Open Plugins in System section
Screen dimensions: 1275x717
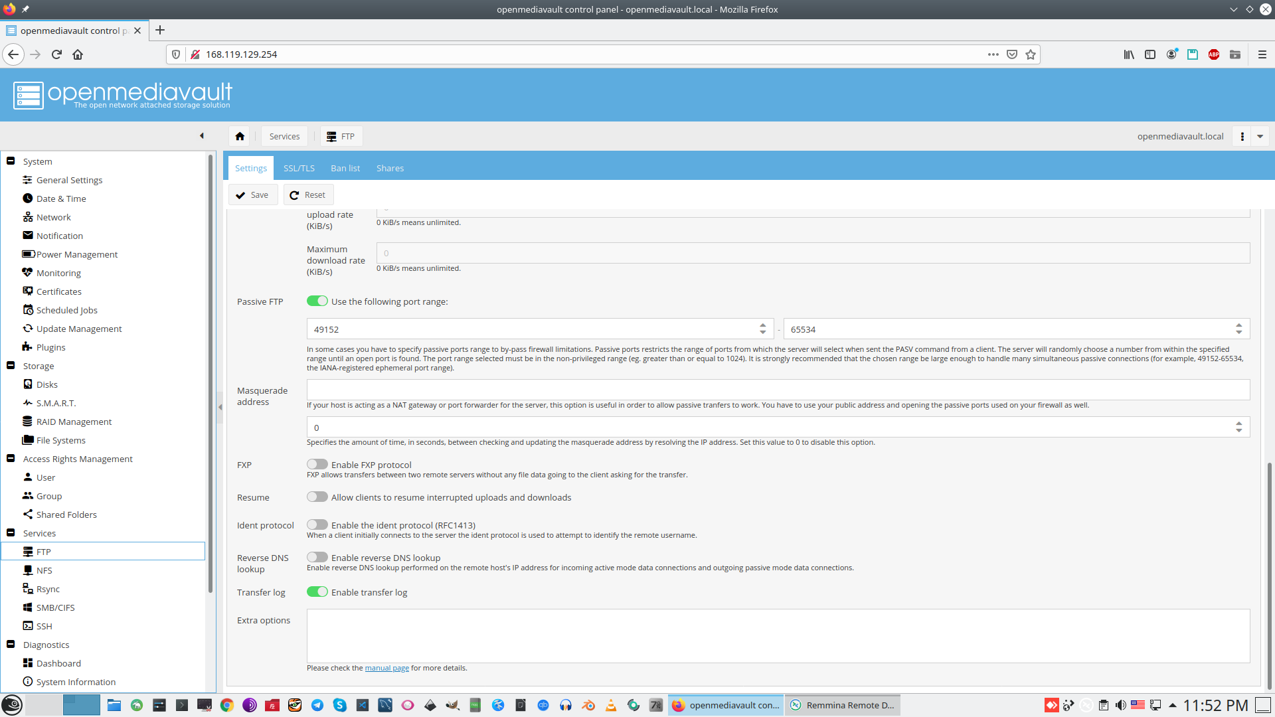pyautogui.click(x=50, y=347)
